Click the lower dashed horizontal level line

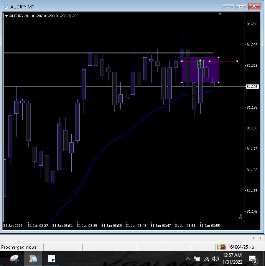pos(109,201)
